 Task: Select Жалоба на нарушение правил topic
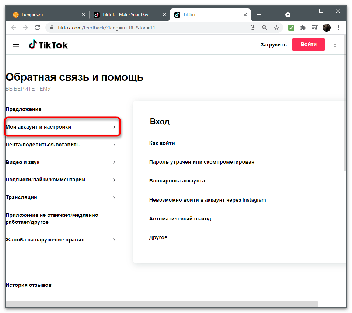45,240
